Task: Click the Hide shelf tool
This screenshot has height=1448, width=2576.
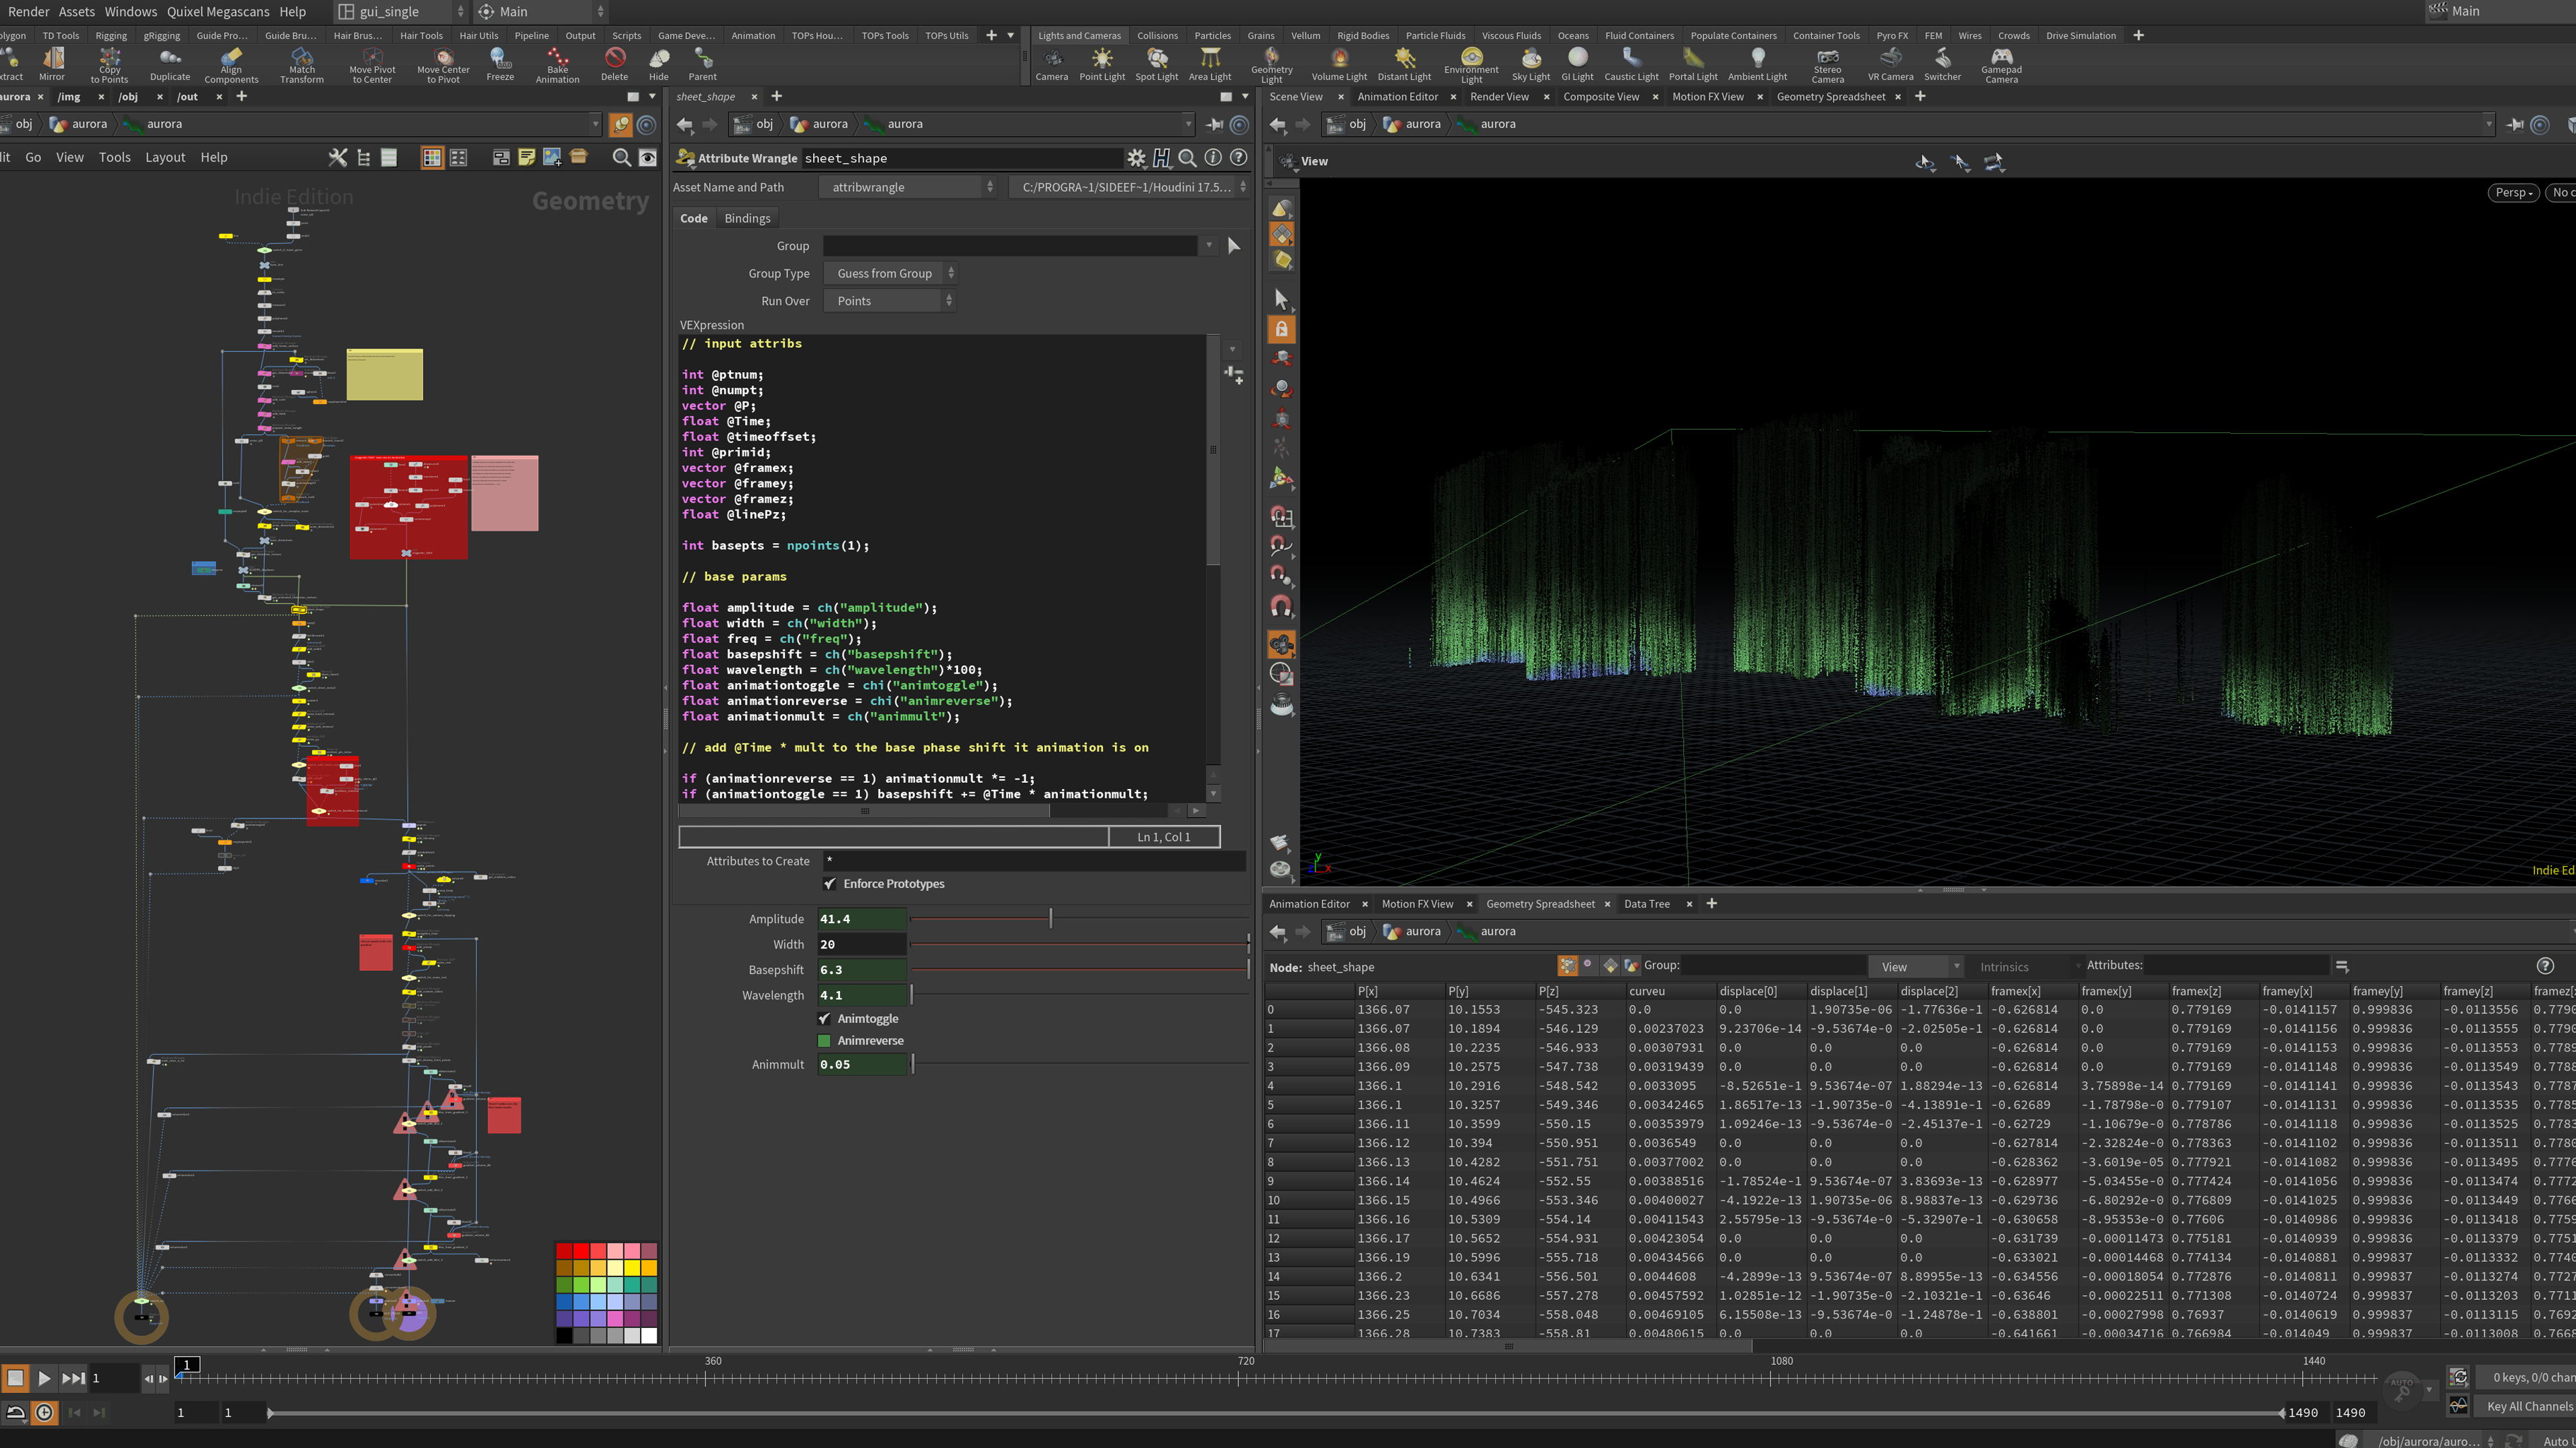Action: tap(658, 64)
